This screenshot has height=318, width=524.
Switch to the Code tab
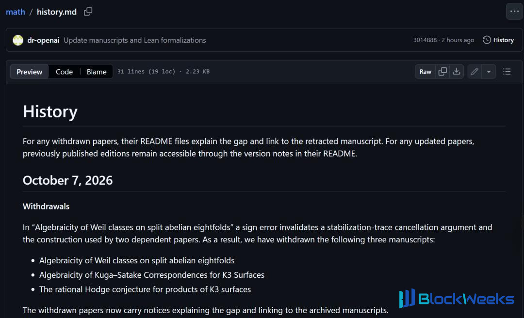click(64, 71)
